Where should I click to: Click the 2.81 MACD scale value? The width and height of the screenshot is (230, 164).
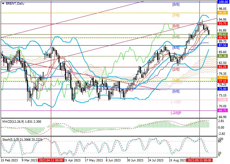(x=221, y=121)
